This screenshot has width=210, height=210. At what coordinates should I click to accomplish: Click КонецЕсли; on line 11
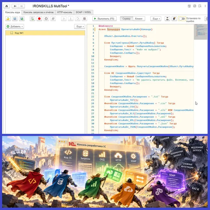(111, 60)
